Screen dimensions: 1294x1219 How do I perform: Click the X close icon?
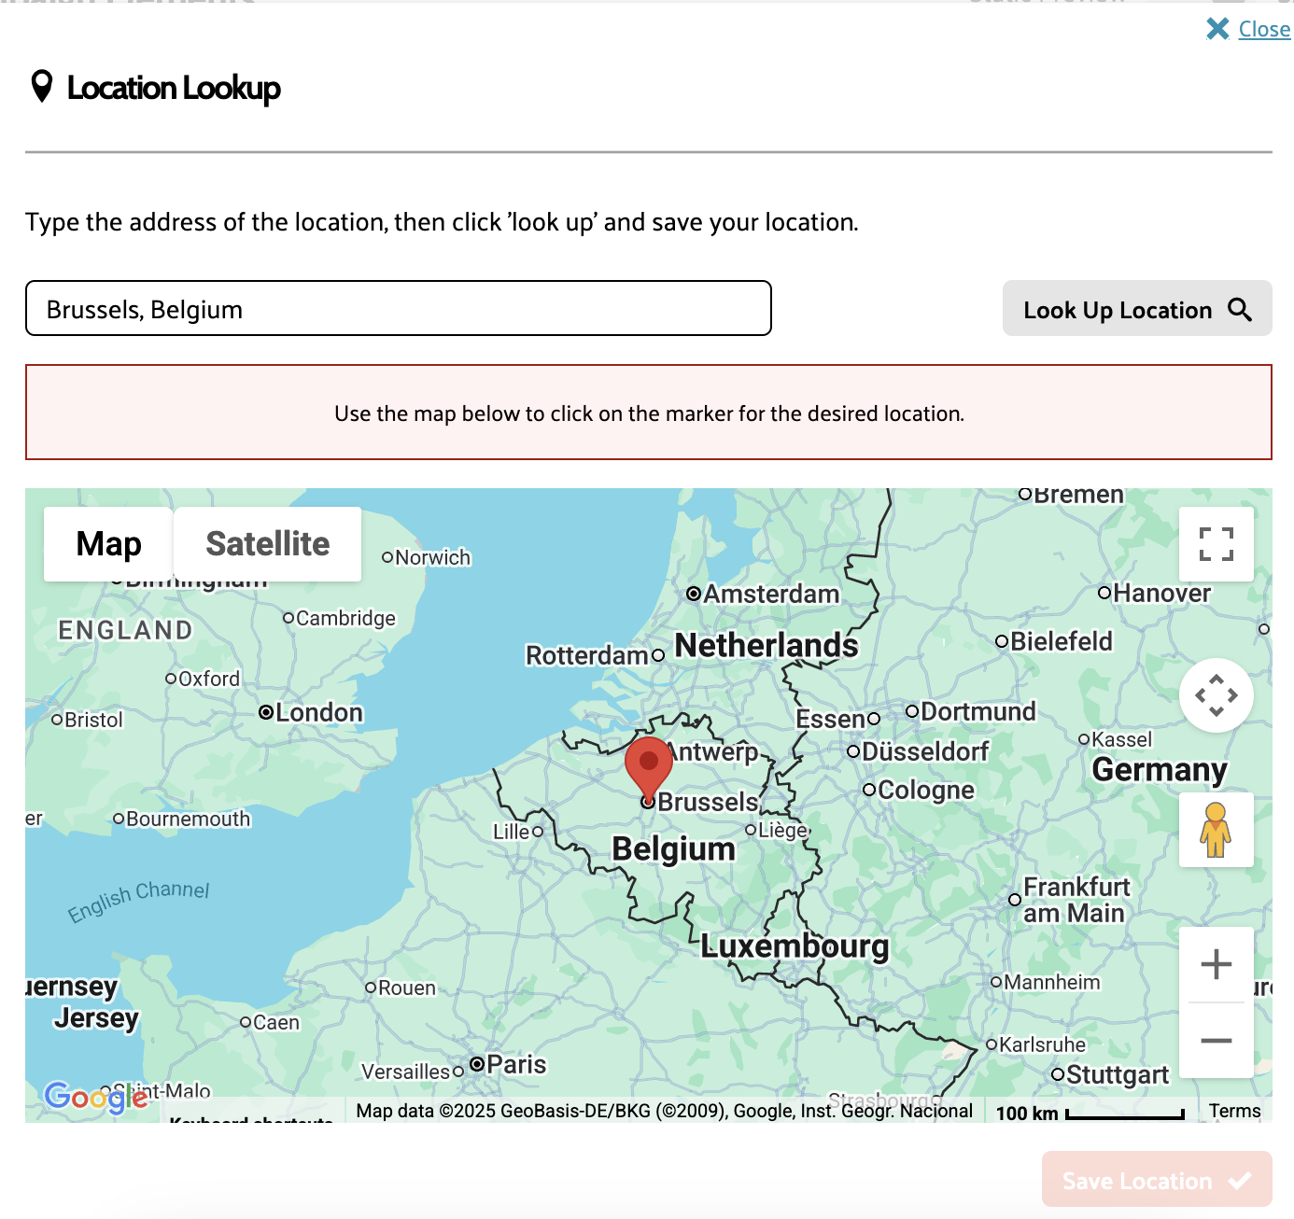1217,29
